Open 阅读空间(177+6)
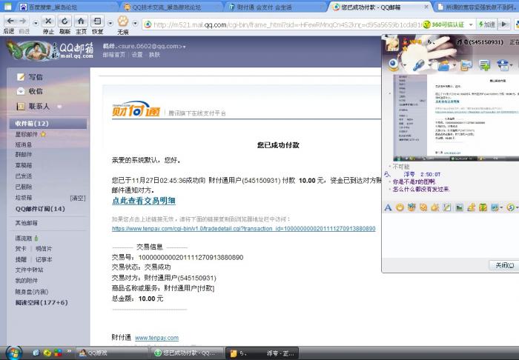This screenshot has height=360, width=519. tap(42, 302)
